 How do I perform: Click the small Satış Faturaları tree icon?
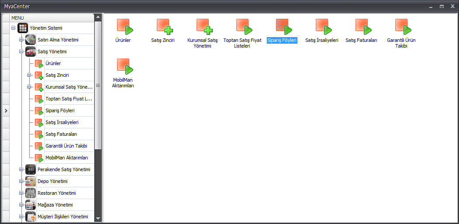click(x=39, y=134)
